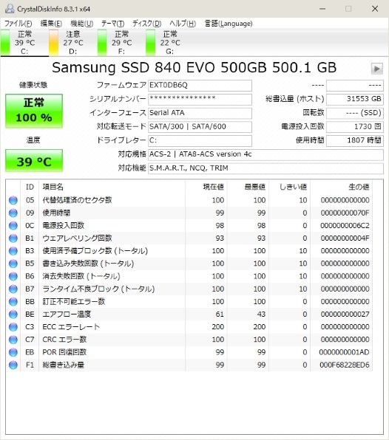This screenshot has height=440, width=389.
Task: Click the 最悪値 column header
Action: pos(248,187)
